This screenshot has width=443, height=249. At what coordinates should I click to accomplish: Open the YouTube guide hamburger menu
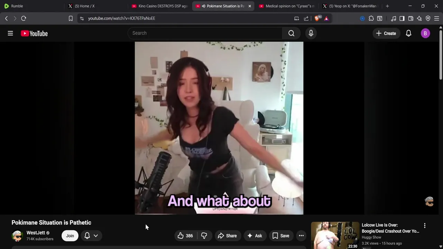(10, 33)
